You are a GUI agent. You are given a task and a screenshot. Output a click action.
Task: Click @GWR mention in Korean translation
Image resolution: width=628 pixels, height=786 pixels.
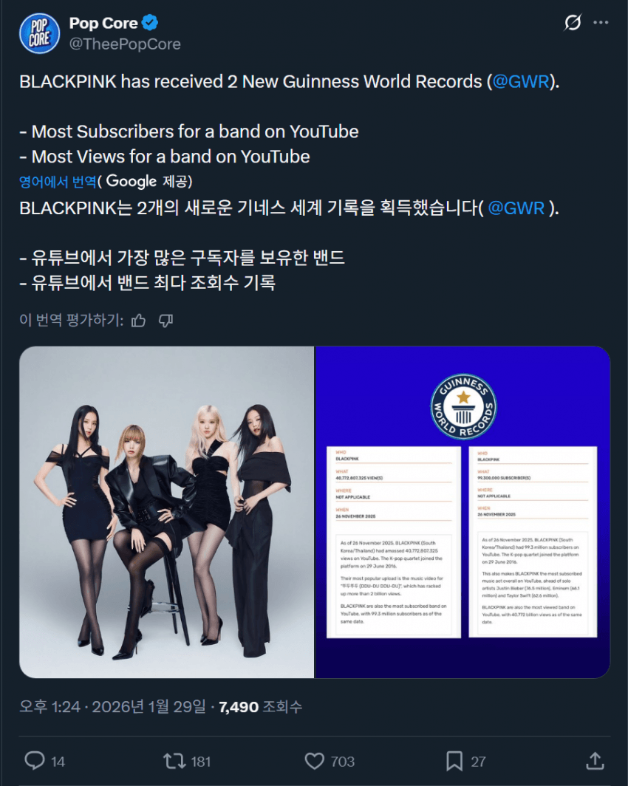[x=516, y=208]
